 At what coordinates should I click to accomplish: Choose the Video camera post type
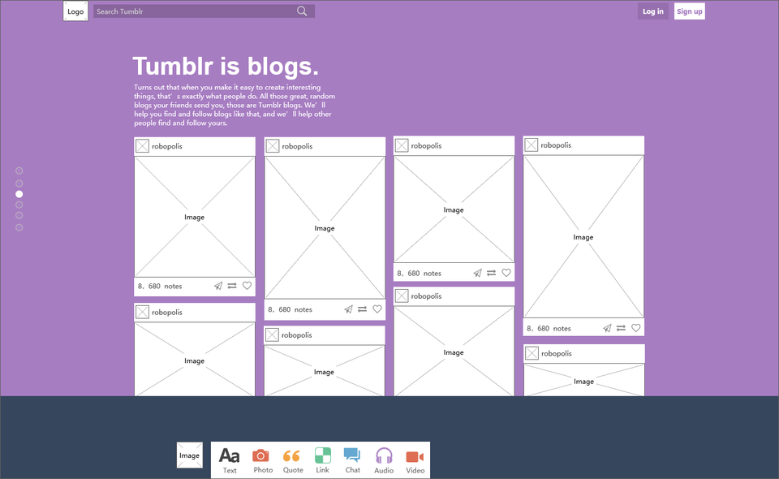[415, 461]
